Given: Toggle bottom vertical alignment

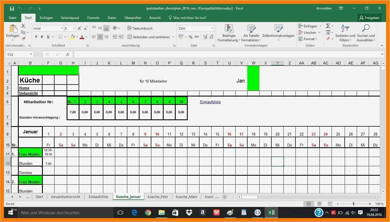Looking at the screenshot, I should [106, 28].
